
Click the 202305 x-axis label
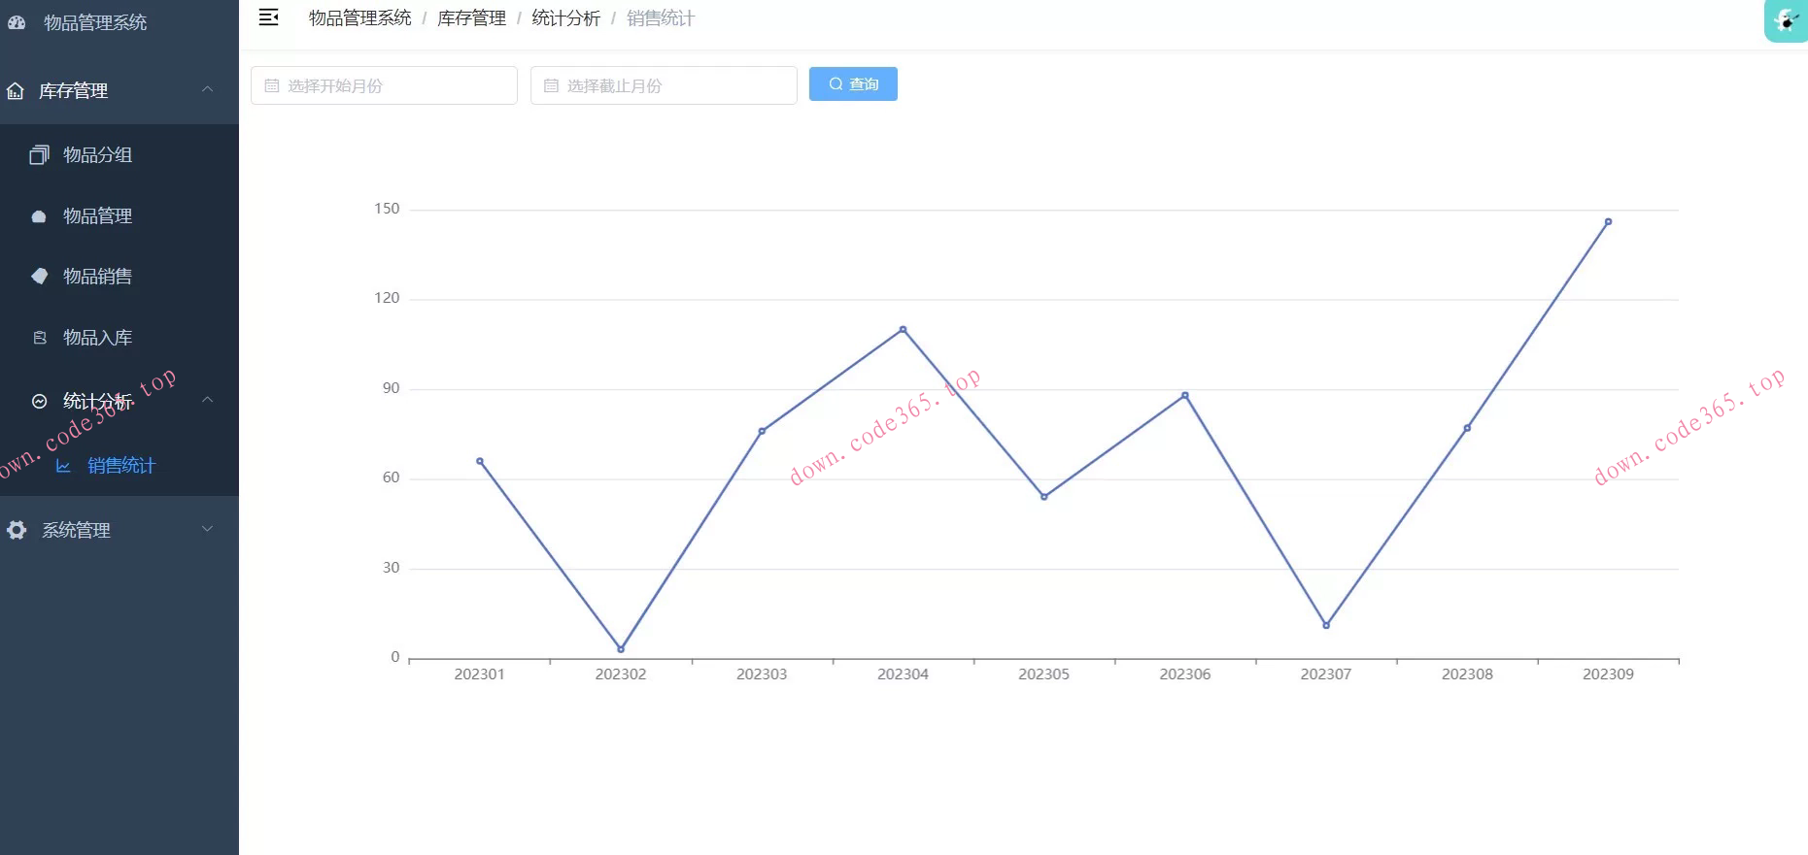pos(1044,674)
